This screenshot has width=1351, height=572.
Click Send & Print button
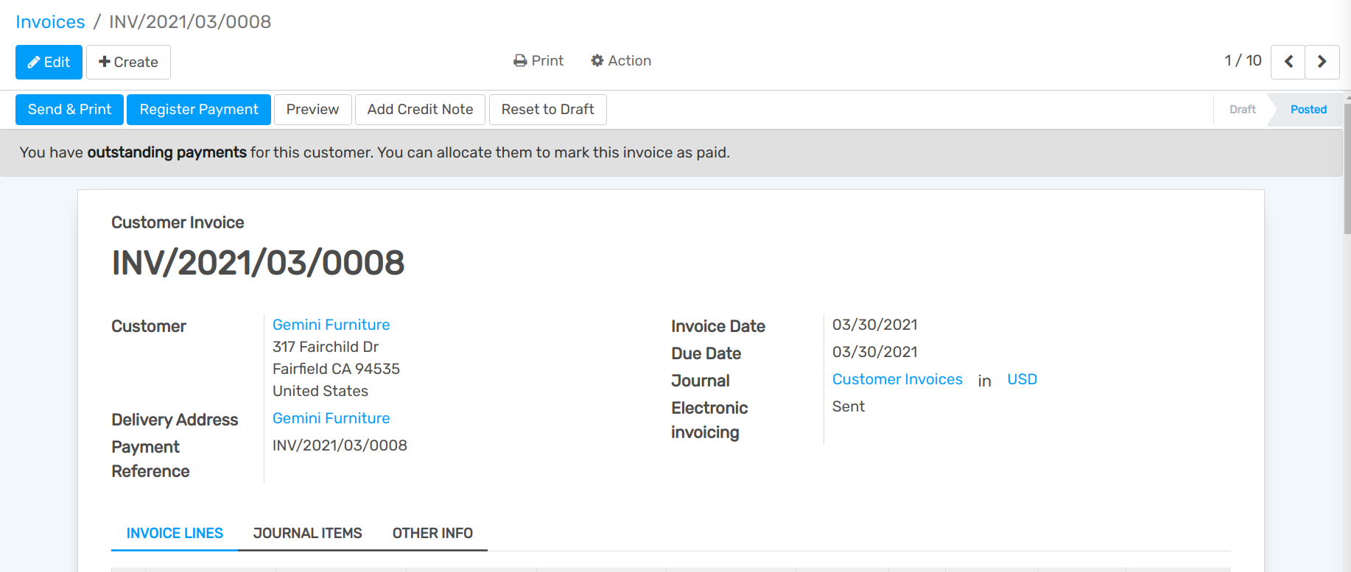coord(69,110)
